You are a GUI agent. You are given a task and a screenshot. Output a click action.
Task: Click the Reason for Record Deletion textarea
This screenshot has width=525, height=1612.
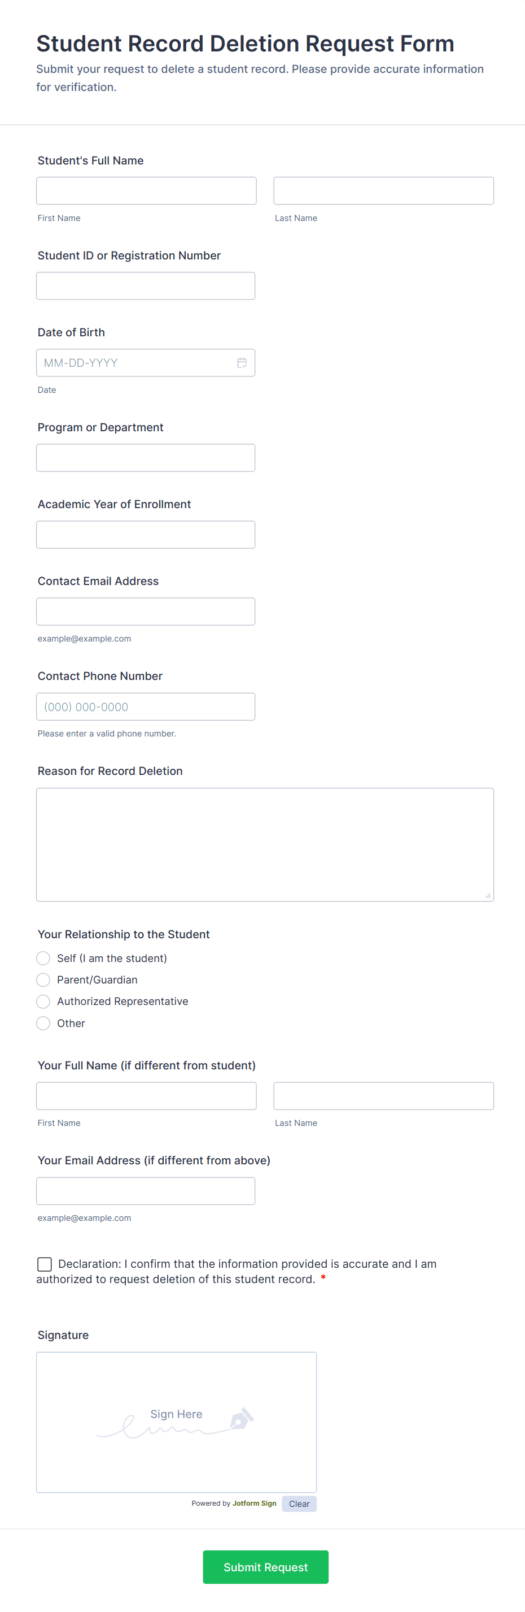[x=265, y=844]
